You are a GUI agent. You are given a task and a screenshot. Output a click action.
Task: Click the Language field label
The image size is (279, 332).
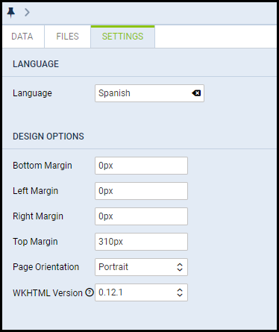coord(32,93)
